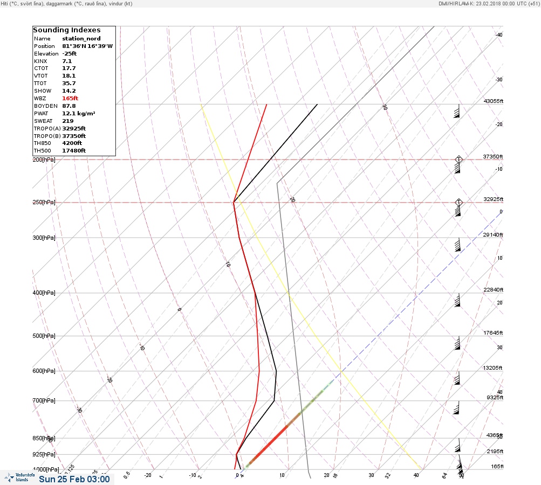Click the '17645ft' altitude label

(493, 332)
